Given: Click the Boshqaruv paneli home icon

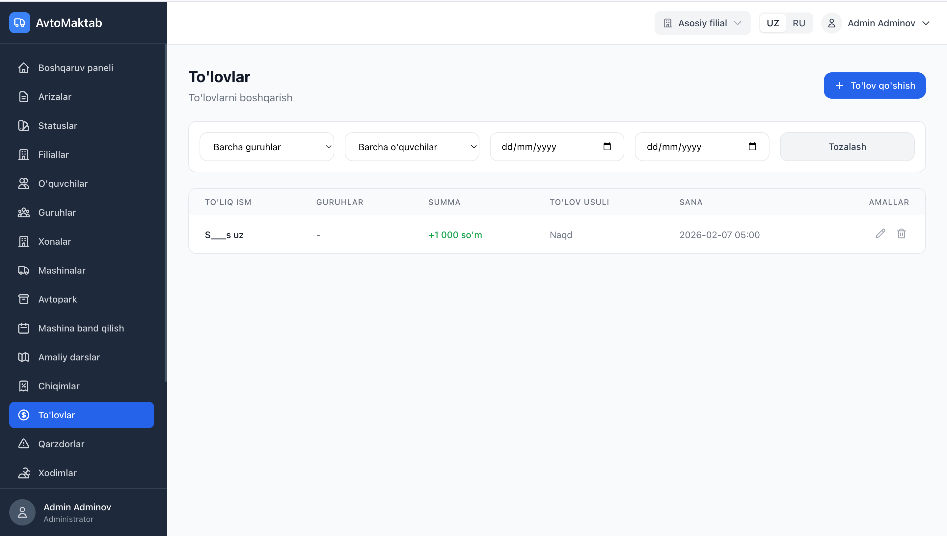Looking at the screenshot, I should (x=24, y=68).
